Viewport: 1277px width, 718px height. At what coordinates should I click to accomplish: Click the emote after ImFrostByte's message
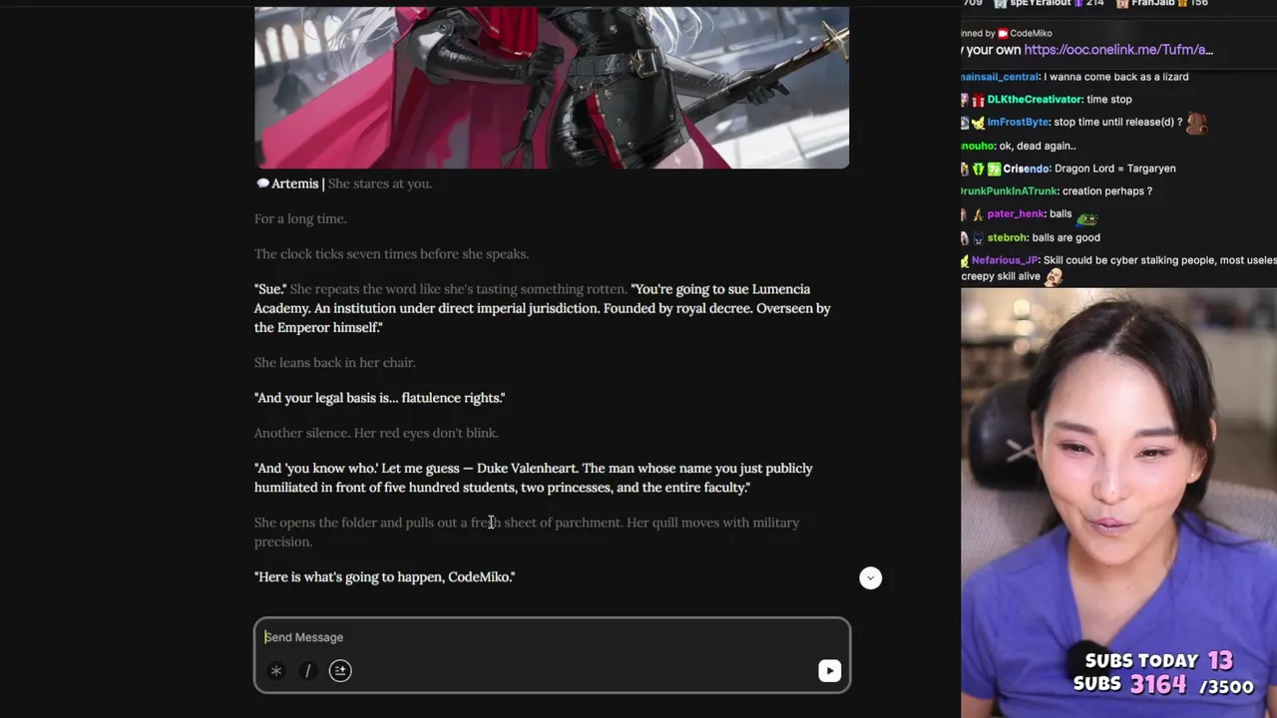pos(1197,123)
